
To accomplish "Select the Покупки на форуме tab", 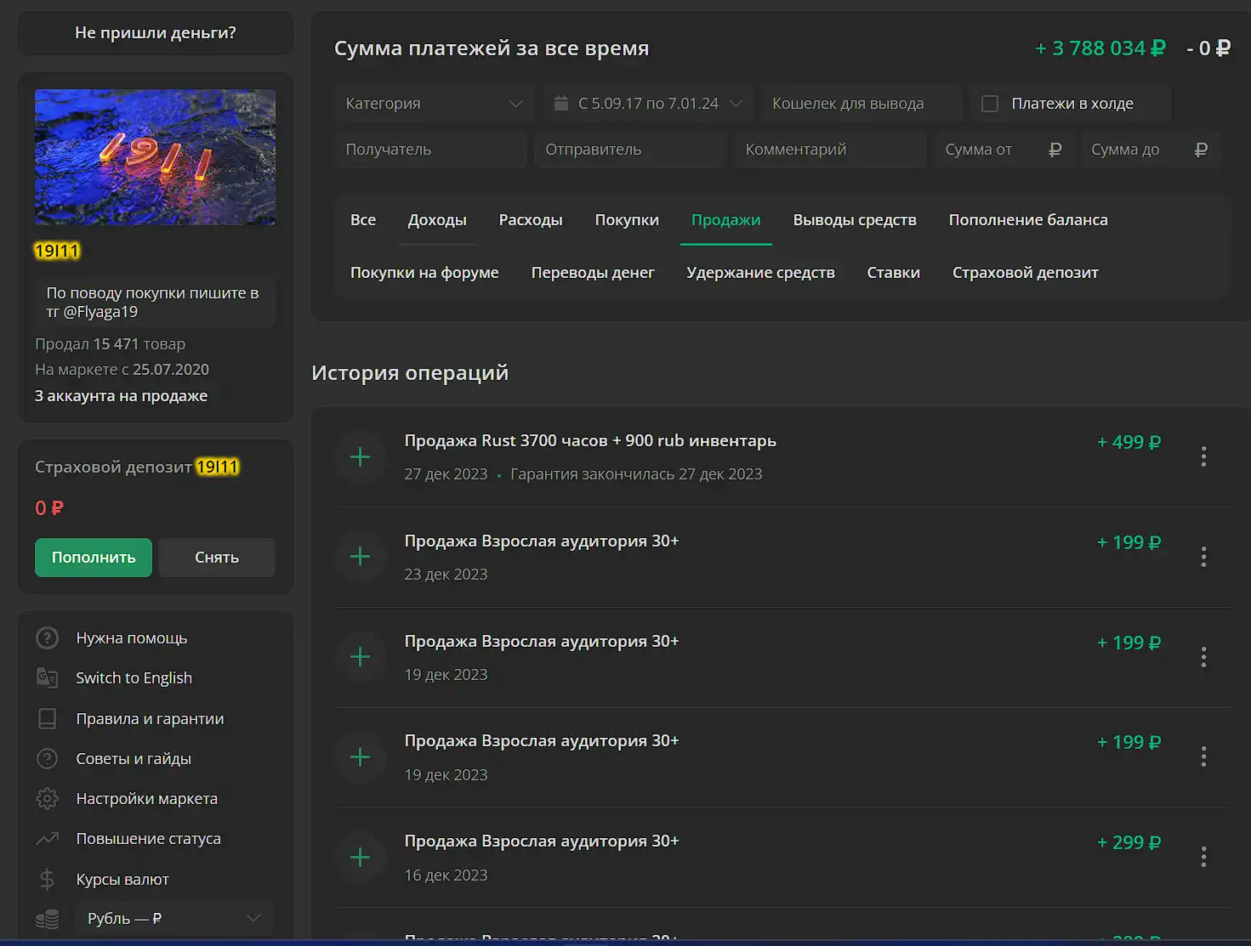I will [x=424, y=273].
